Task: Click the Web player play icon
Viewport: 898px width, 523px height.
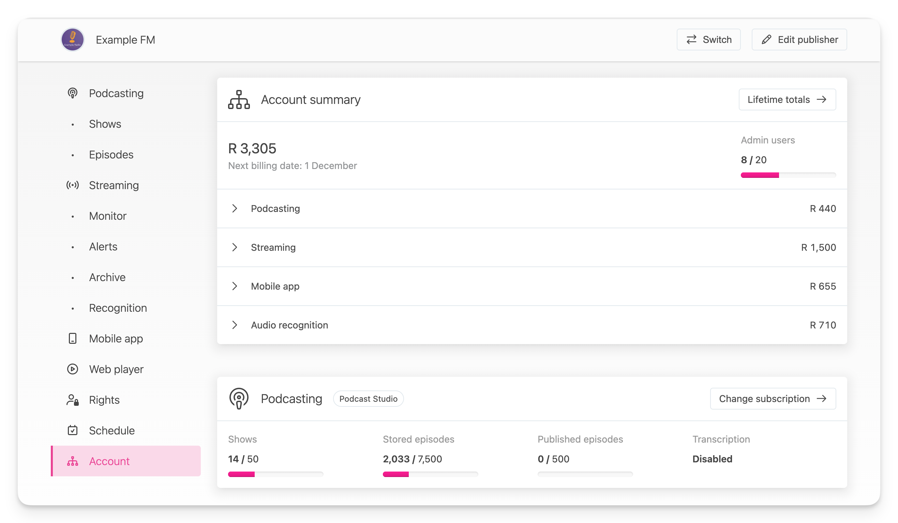Action: (72, 369)
